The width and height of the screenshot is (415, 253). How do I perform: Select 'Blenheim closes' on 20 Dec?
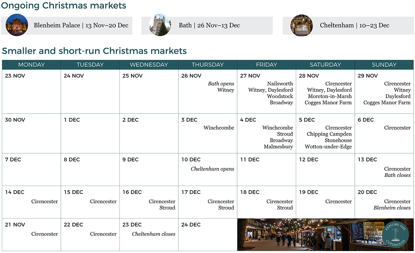tap(392, 208)
